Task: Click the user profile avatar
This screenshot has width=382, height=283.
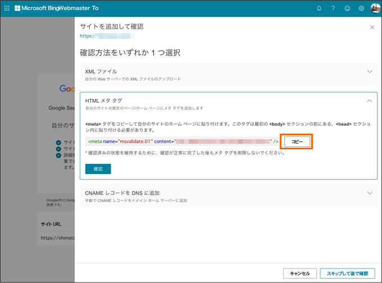Action: pos(375,8)
